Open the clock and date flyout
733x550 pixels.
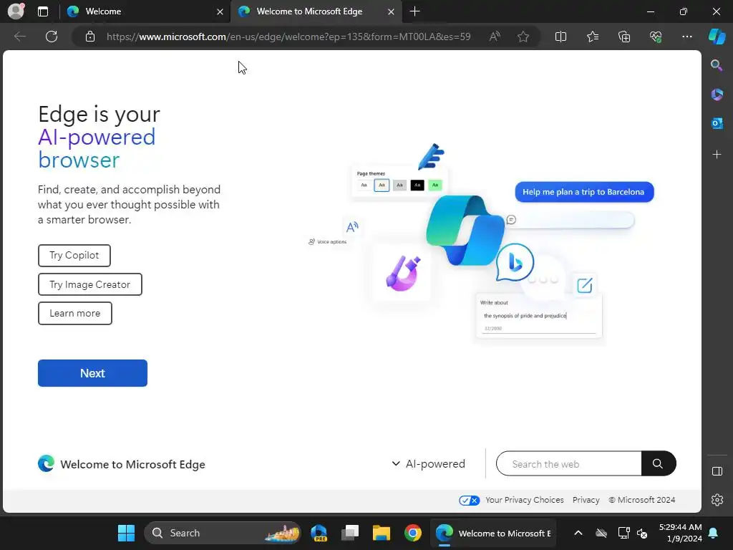(680, 533)
